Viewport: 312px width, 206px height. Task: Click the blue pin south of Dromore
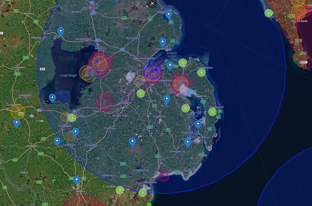[x=132, y=142]
